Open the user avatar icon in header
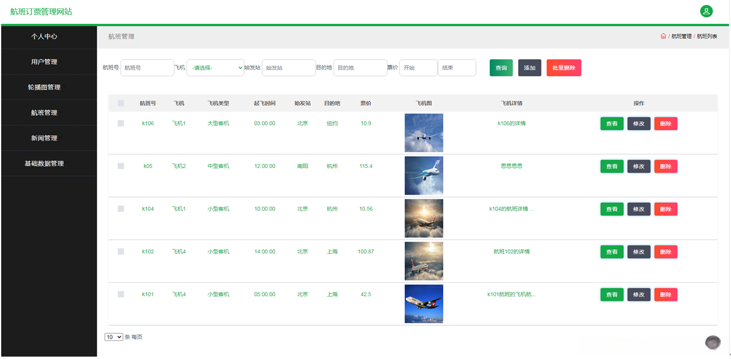Screen dimensions: 731x359 706,11
